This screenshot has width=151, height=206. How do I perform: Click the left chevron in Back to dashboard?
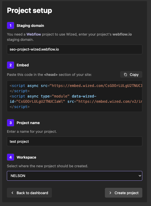pyautogui.click(x=12, y=193)
